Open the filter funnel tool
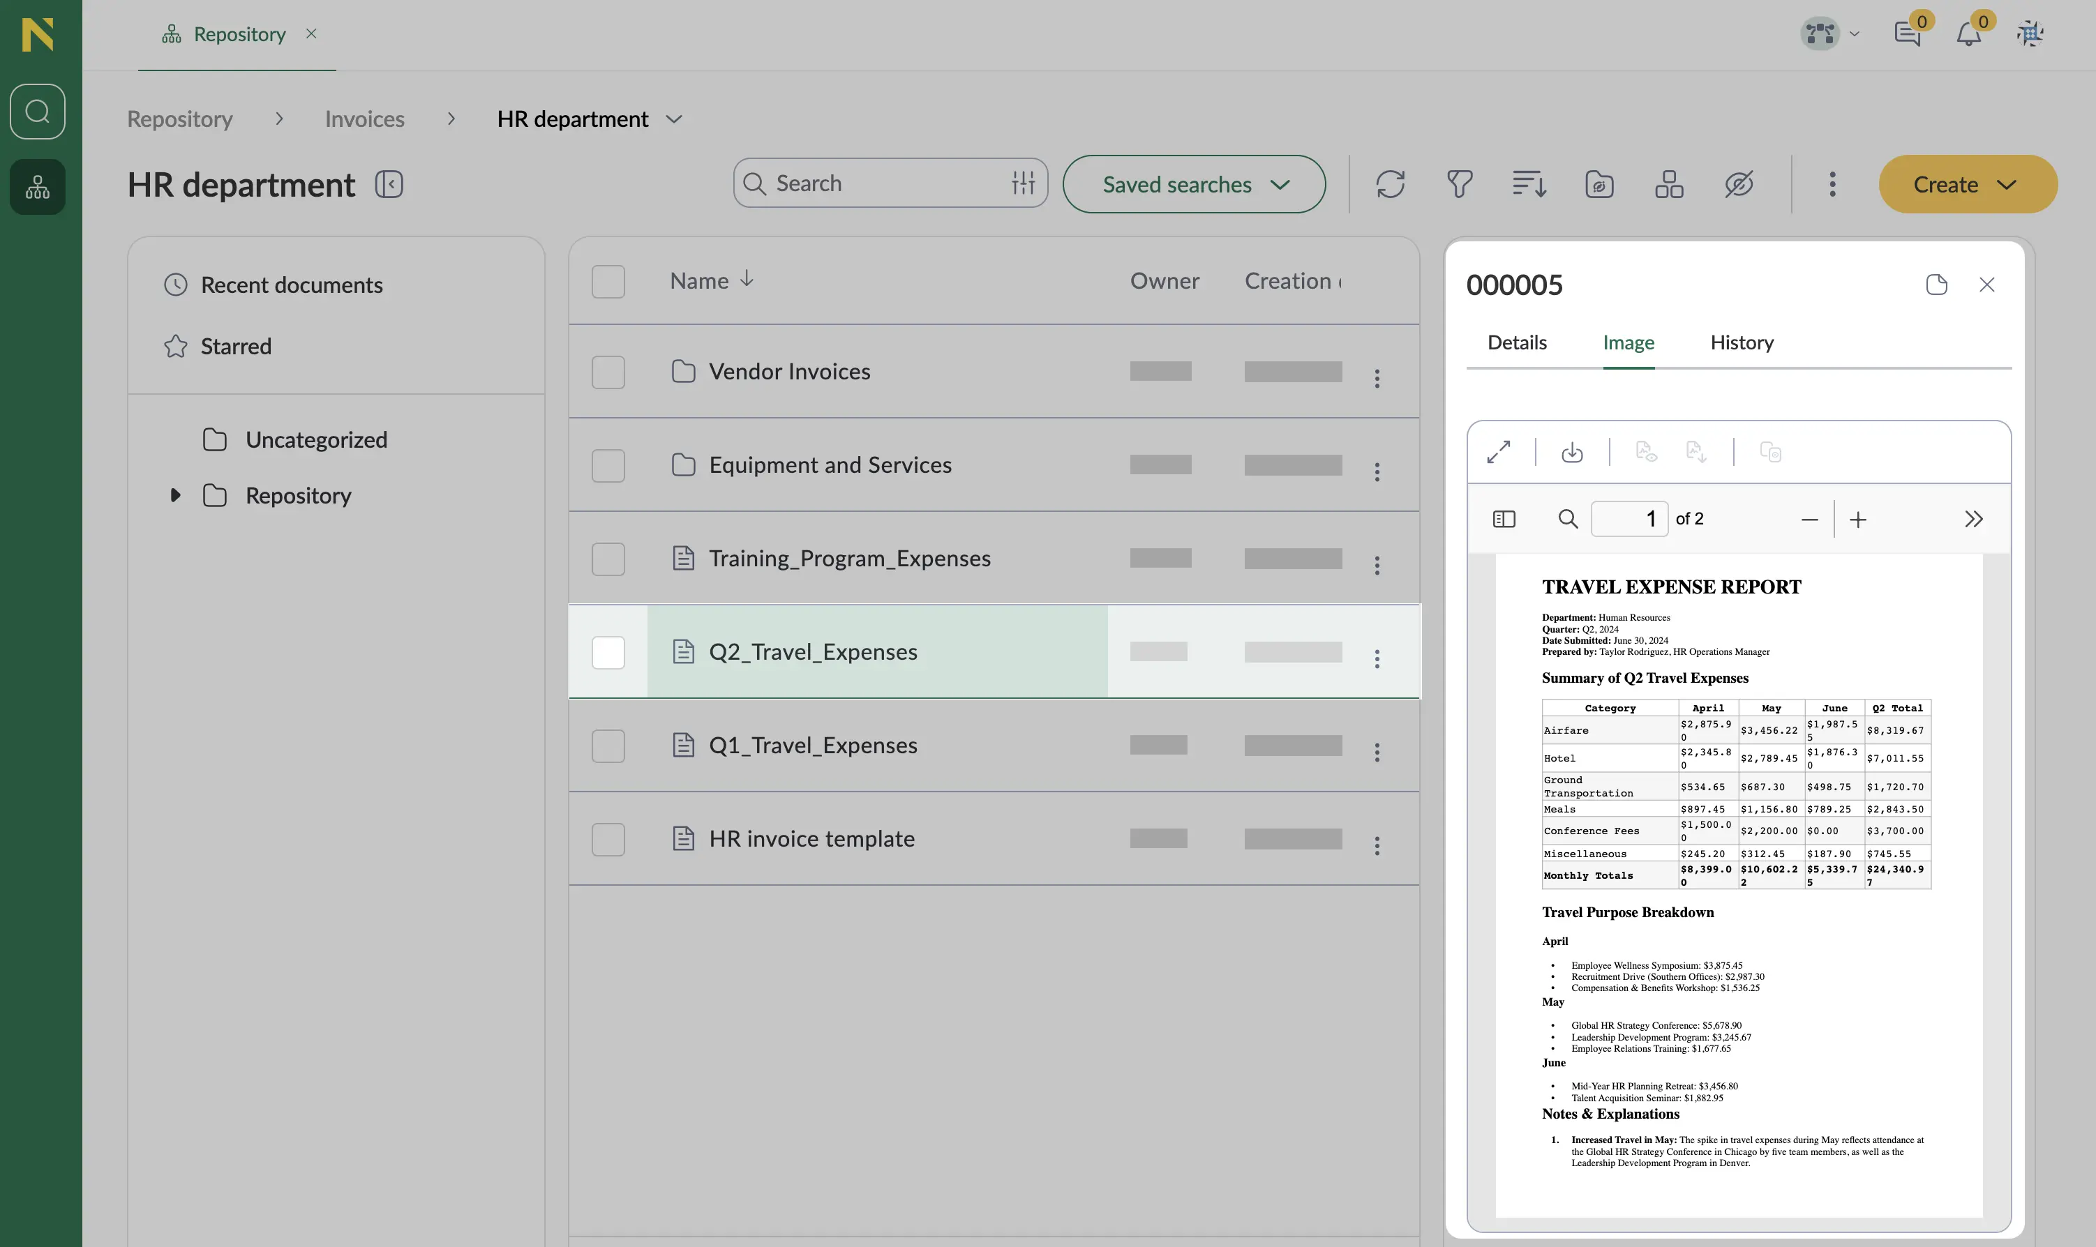Viewport: 2096px width, 1247px height. [1460, 184]
